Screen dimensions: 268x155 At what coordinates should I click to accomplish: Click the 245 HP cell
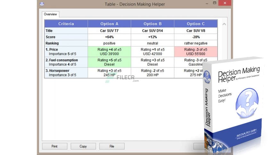pyautogui.click(x=109, y=73)
